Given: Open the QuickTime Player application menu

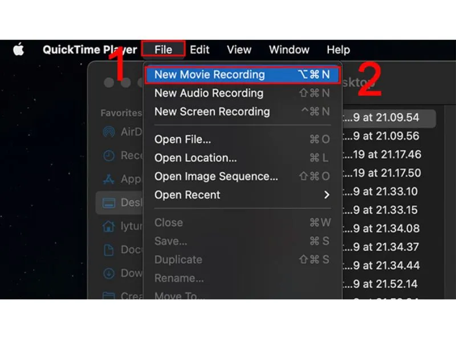Looking at the screenshot, I should point(89,50).
